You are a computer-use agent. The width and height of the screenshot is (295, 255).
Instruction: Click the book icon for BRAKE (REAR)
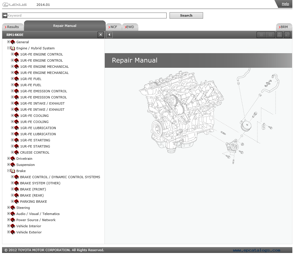pos(17,195)
